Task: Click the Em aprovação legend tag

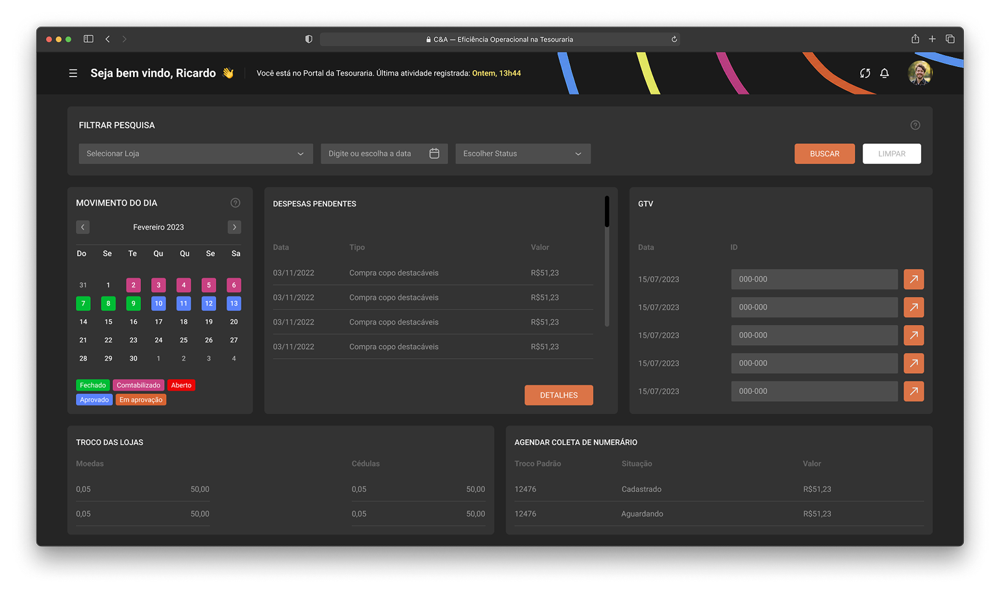Action: pyautogui.click(x=141, y=400)
